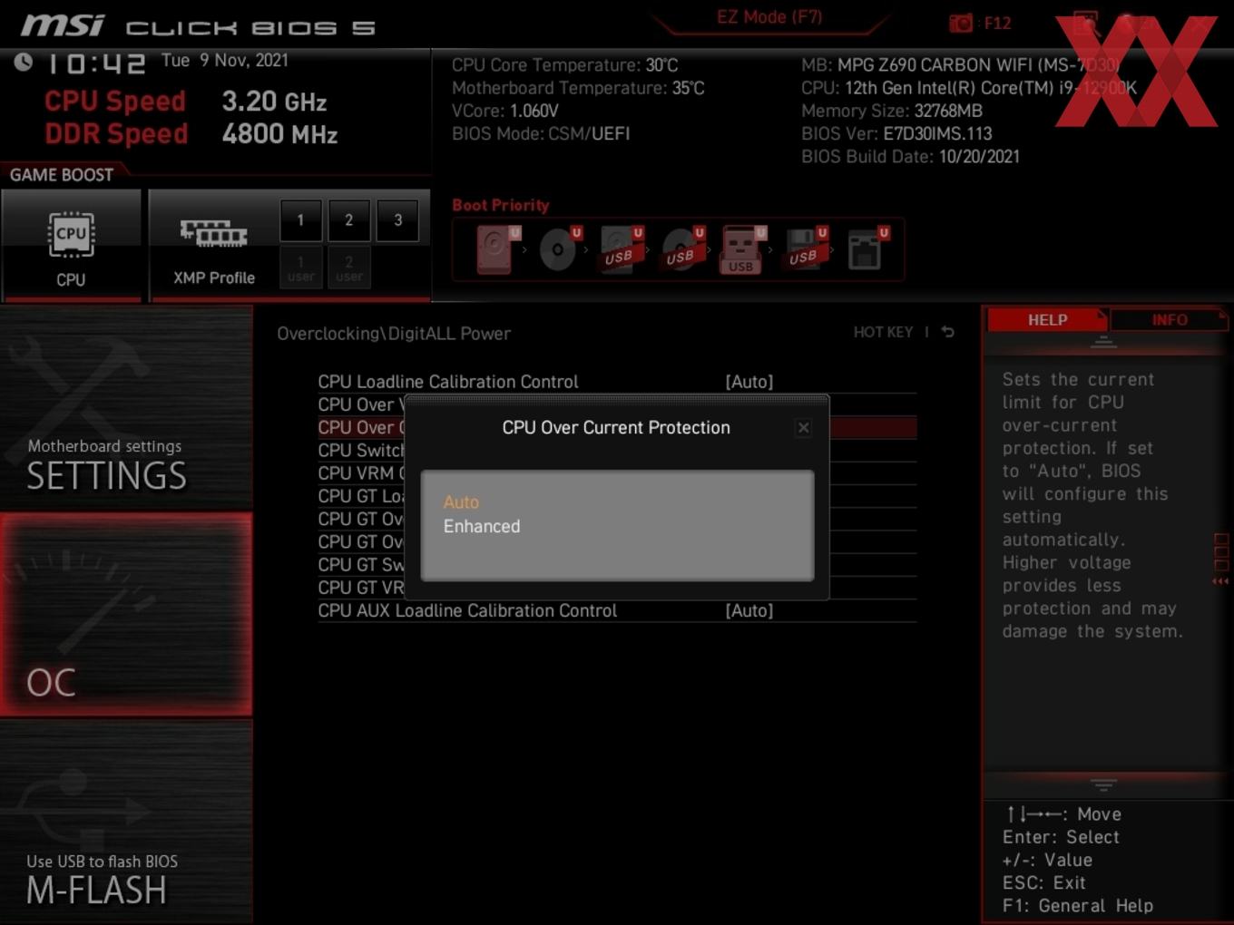
Task: Select the CPU AUX Loadline Calibration Control row
Action: 617,610
